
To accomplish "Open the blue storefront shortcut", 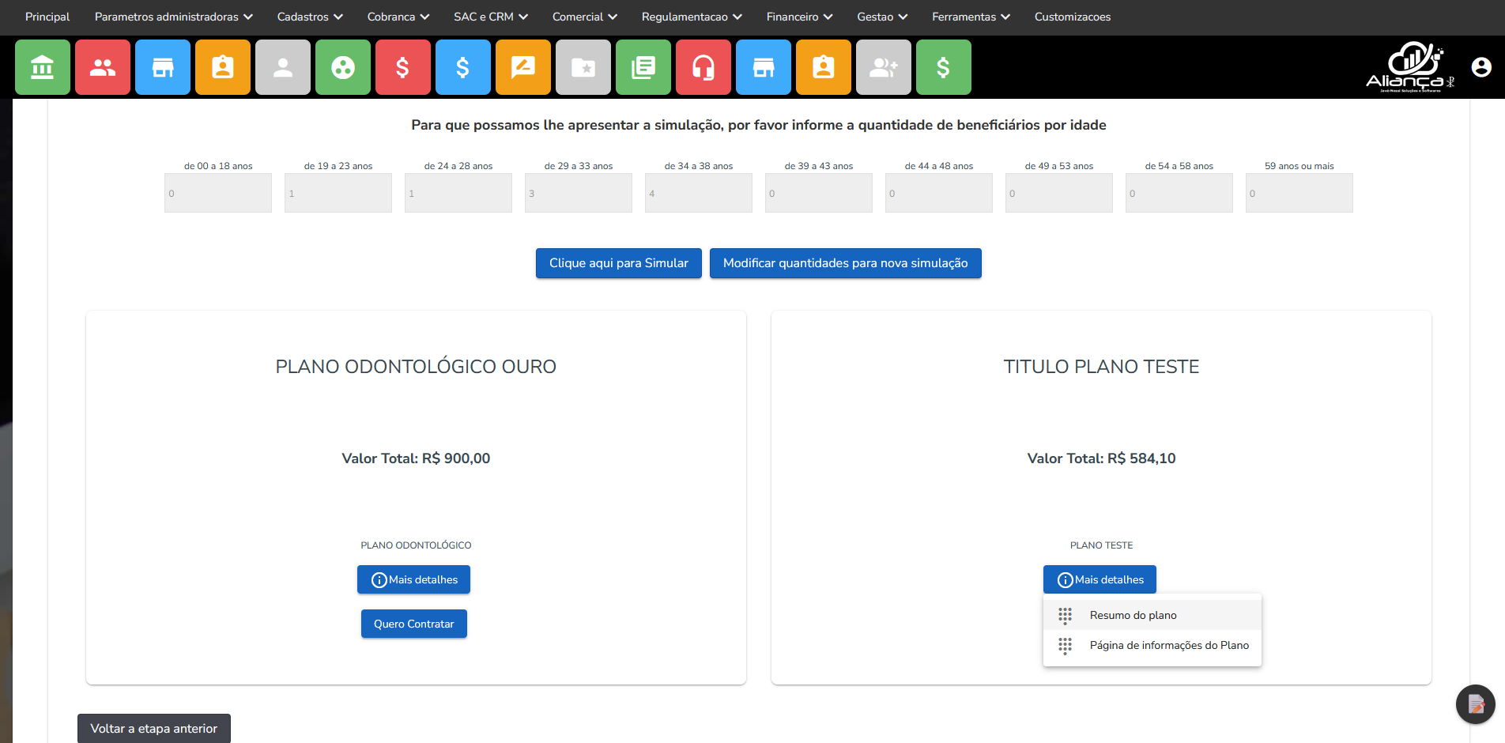I will click(x=162, y=67).
